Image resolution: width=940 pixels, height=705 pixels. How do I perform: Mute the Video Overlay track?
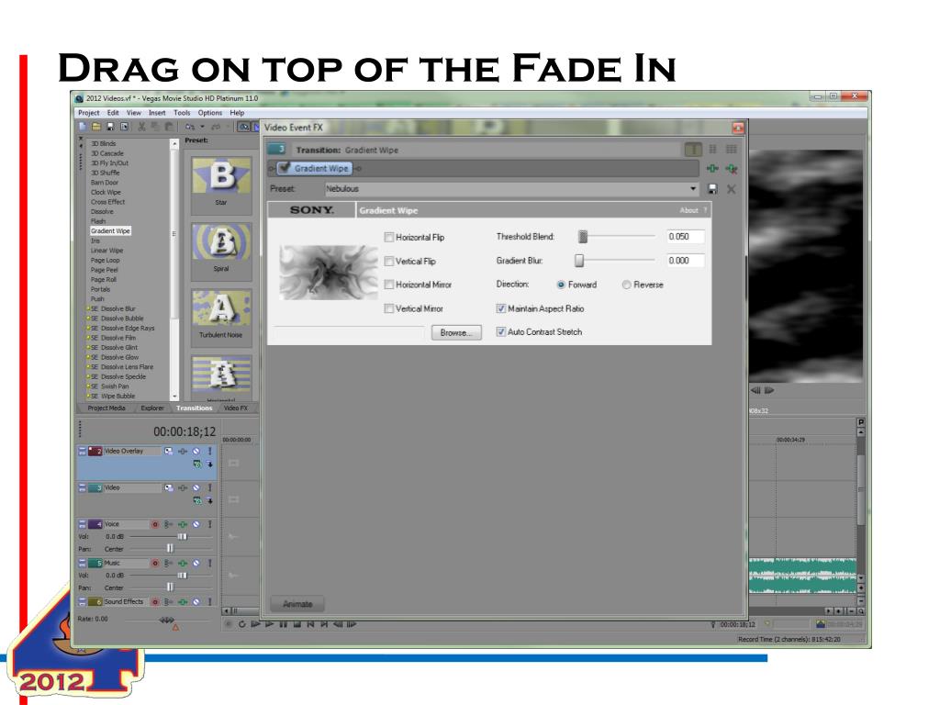[196, 451]
